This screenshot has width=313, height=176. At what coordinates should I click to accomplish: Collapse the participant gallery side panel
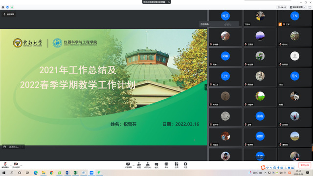click(206, 87)
